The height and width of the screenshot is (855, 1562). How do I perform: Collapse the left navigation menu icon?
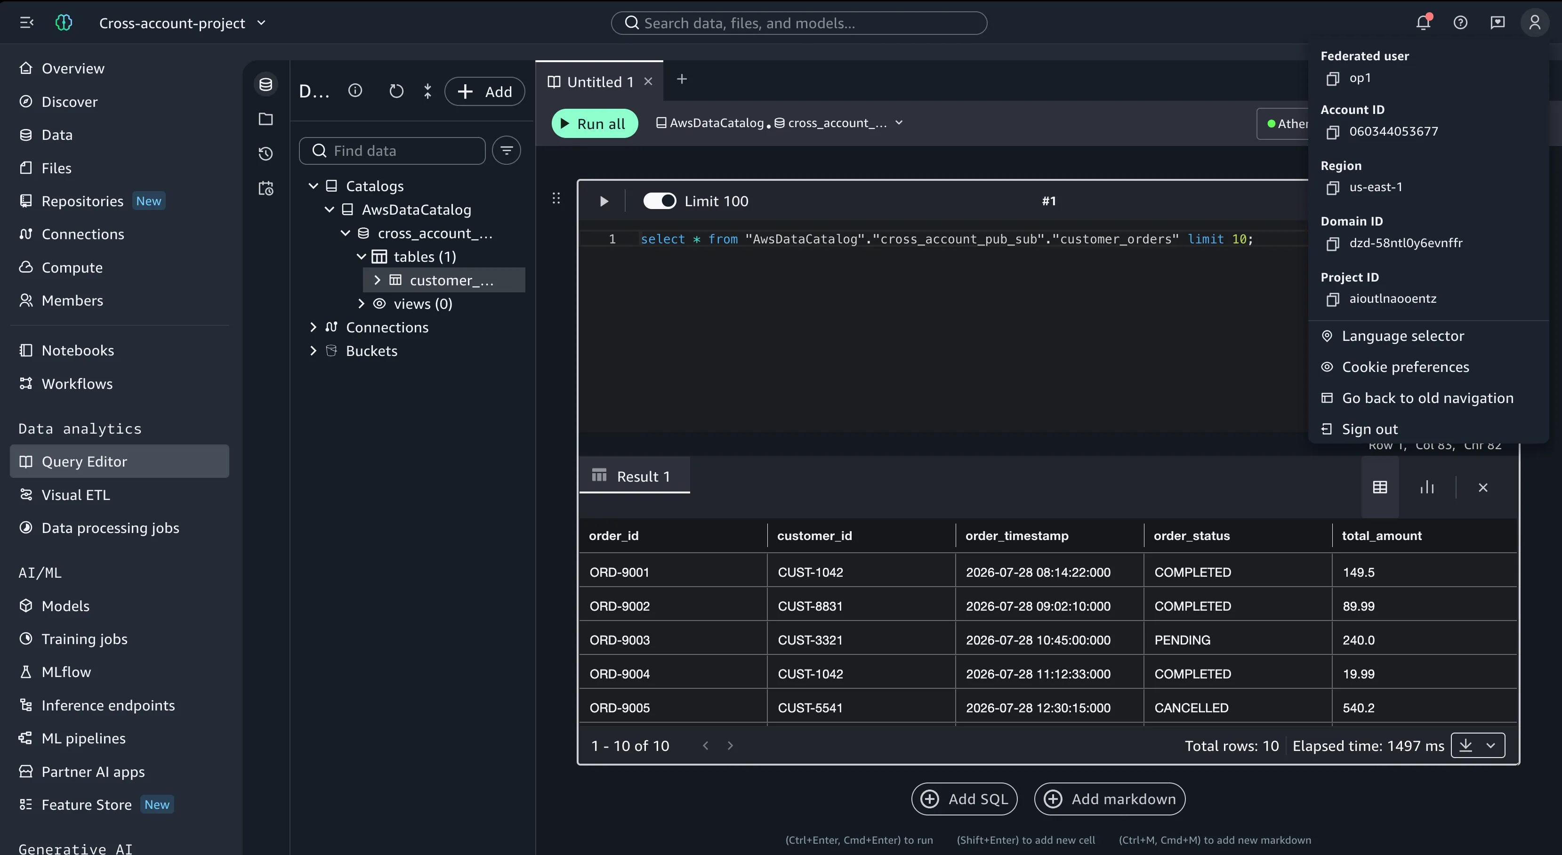[x=27, y=23]
